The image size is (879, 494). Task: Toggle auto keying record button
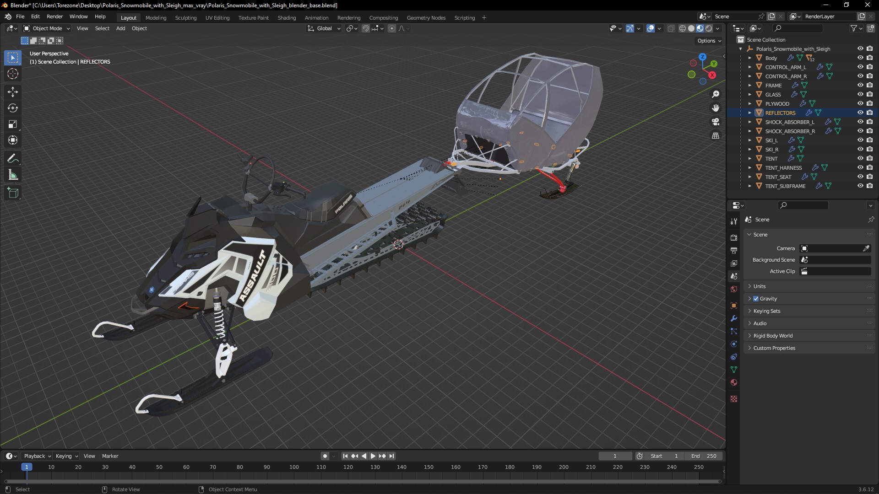click(325, 456)
